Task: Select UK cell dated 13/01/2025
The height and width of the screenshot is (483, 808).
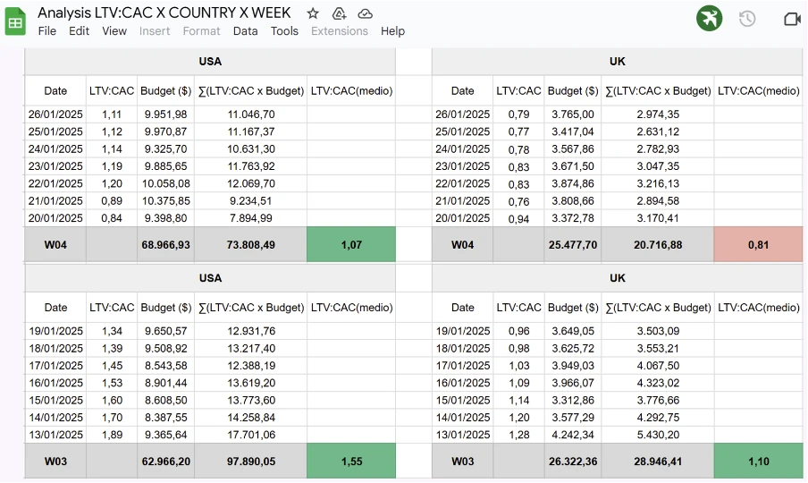Action: 462,435
